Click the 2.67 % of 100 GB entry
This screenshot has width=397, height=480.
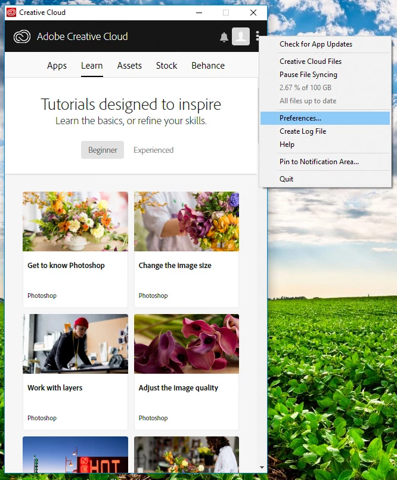tap(325, 88)
